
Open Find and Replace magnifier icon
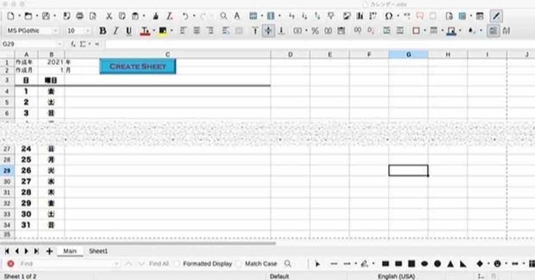[x=223, y=16]
